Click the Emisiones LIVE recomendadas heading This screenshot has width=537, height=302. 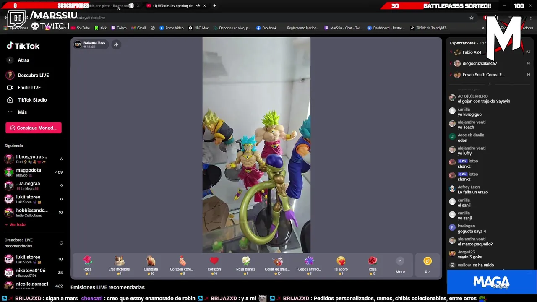tap(107, 287)
